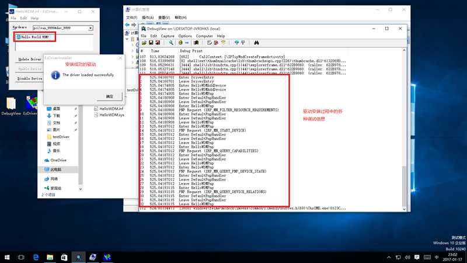Select HelloWDM.sys file in Explorer
This screenshot has width=467, height=263.
click(x=109, y=115)
